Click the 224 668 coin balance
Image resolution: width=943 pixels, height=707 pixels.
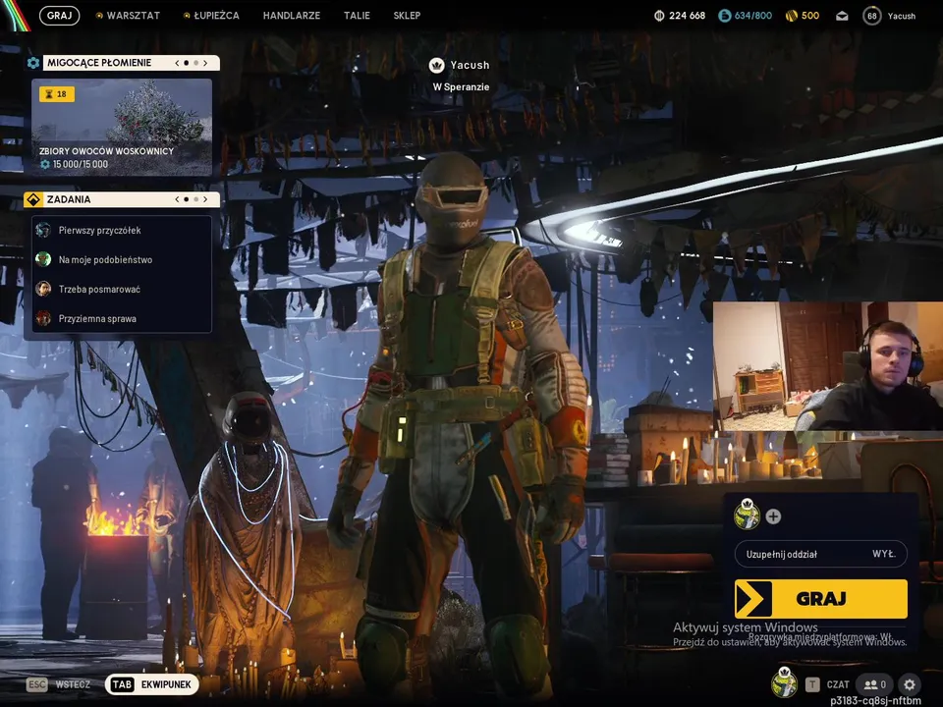pyautogui.click(x=688, y=16)
